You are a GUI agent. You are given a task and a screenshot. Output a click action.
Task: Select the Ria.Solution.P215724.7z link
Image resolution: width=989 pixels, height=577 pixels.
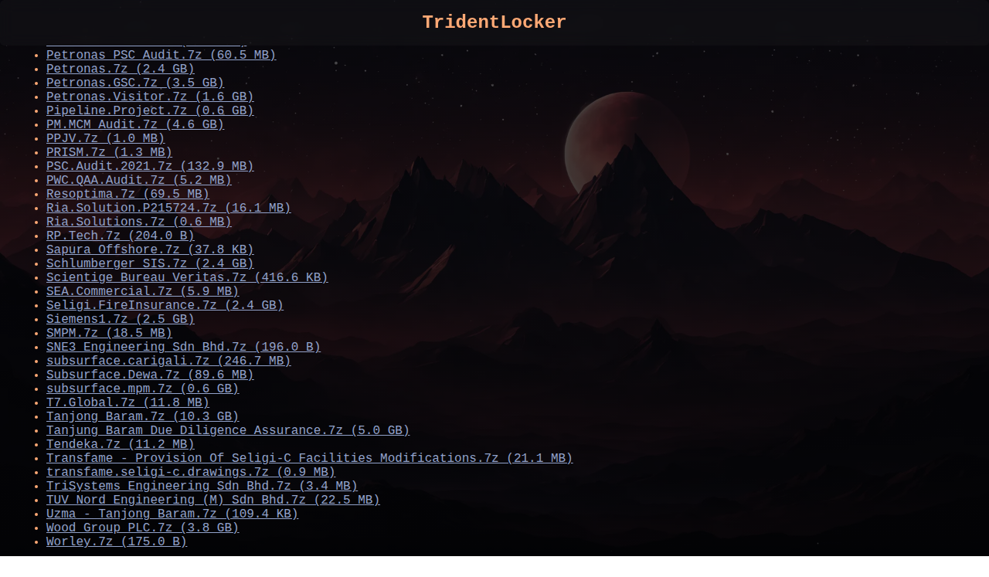point(168,209)
